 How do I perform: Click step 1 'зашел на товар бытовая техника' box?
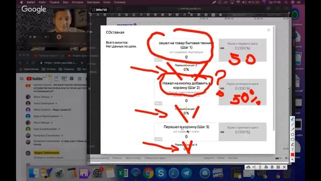186,50
